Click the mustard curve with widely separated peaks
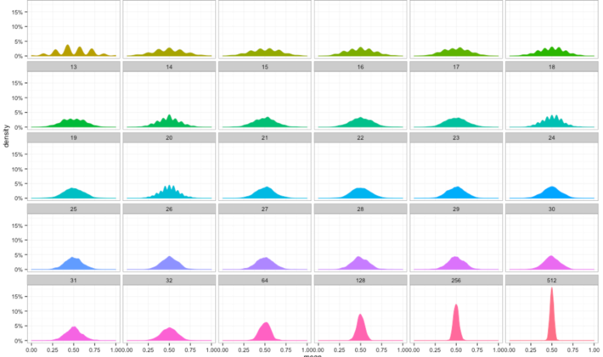This screenshot has width=603, height=357. click(x=69, y=53)
